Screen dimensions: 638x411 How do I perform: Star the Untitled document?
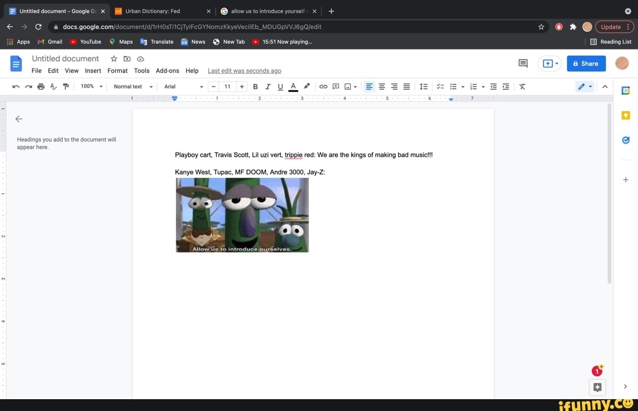click(x=114, y=59)
